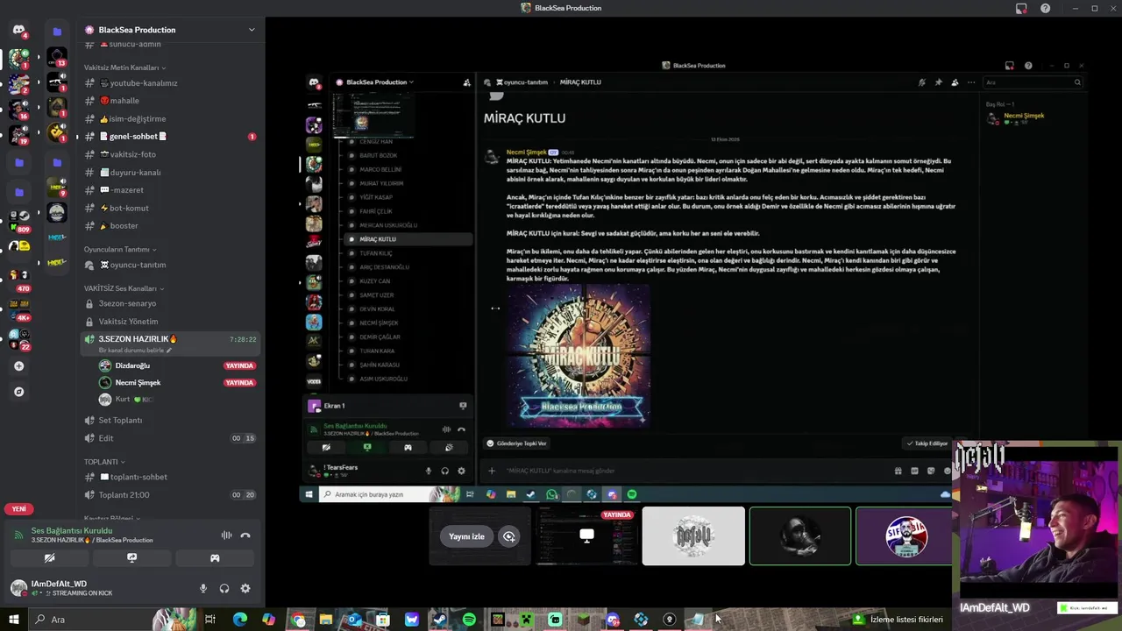
Task: Open Microsoft Edge from the taskbar
Action: 239,620
